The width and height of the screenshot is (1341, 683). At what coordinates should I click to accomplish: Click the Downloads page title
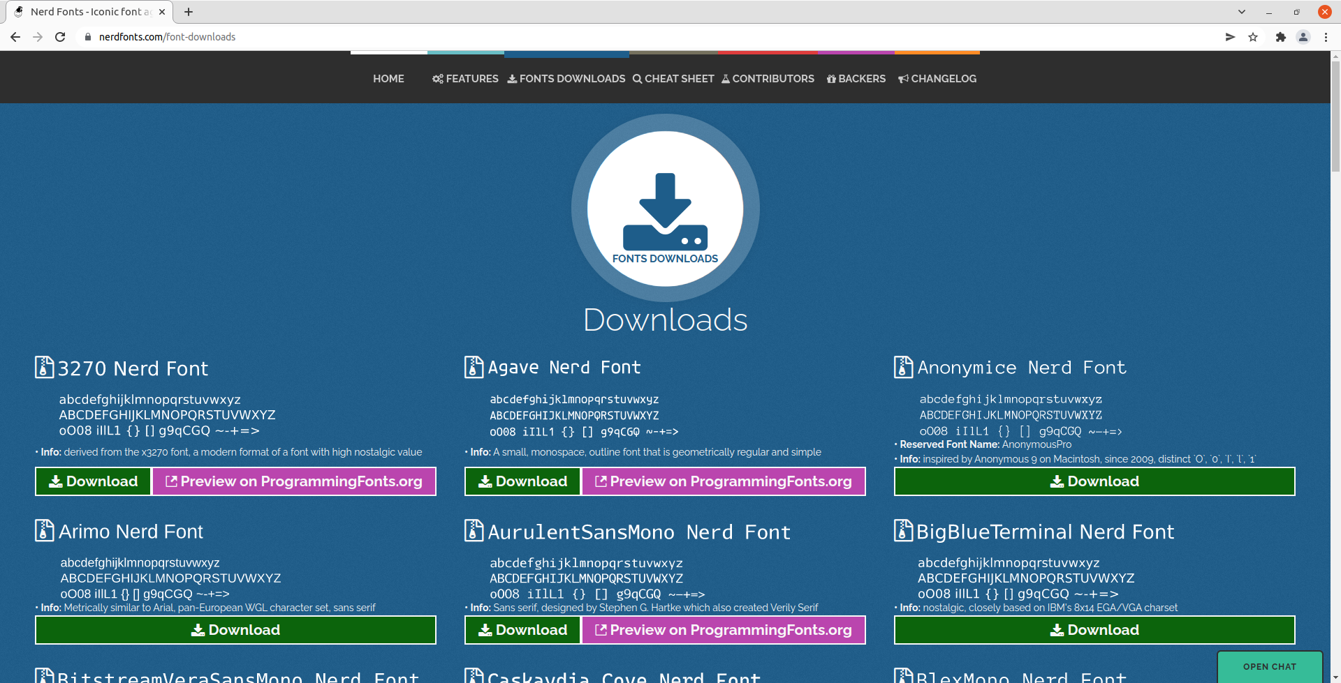(666, 320)
